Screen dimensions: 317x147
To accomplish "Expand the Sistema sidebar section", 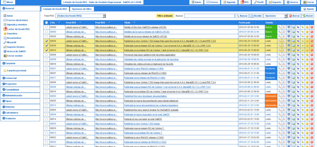I will coord(20,107).
